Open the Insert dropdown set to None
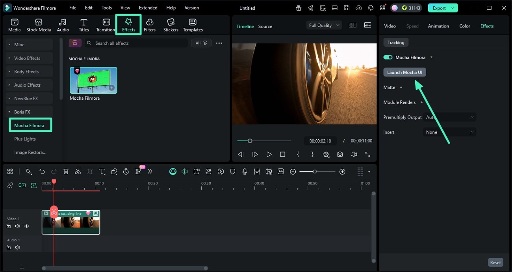This screenshot has height=272, width=512. point(449,132)
